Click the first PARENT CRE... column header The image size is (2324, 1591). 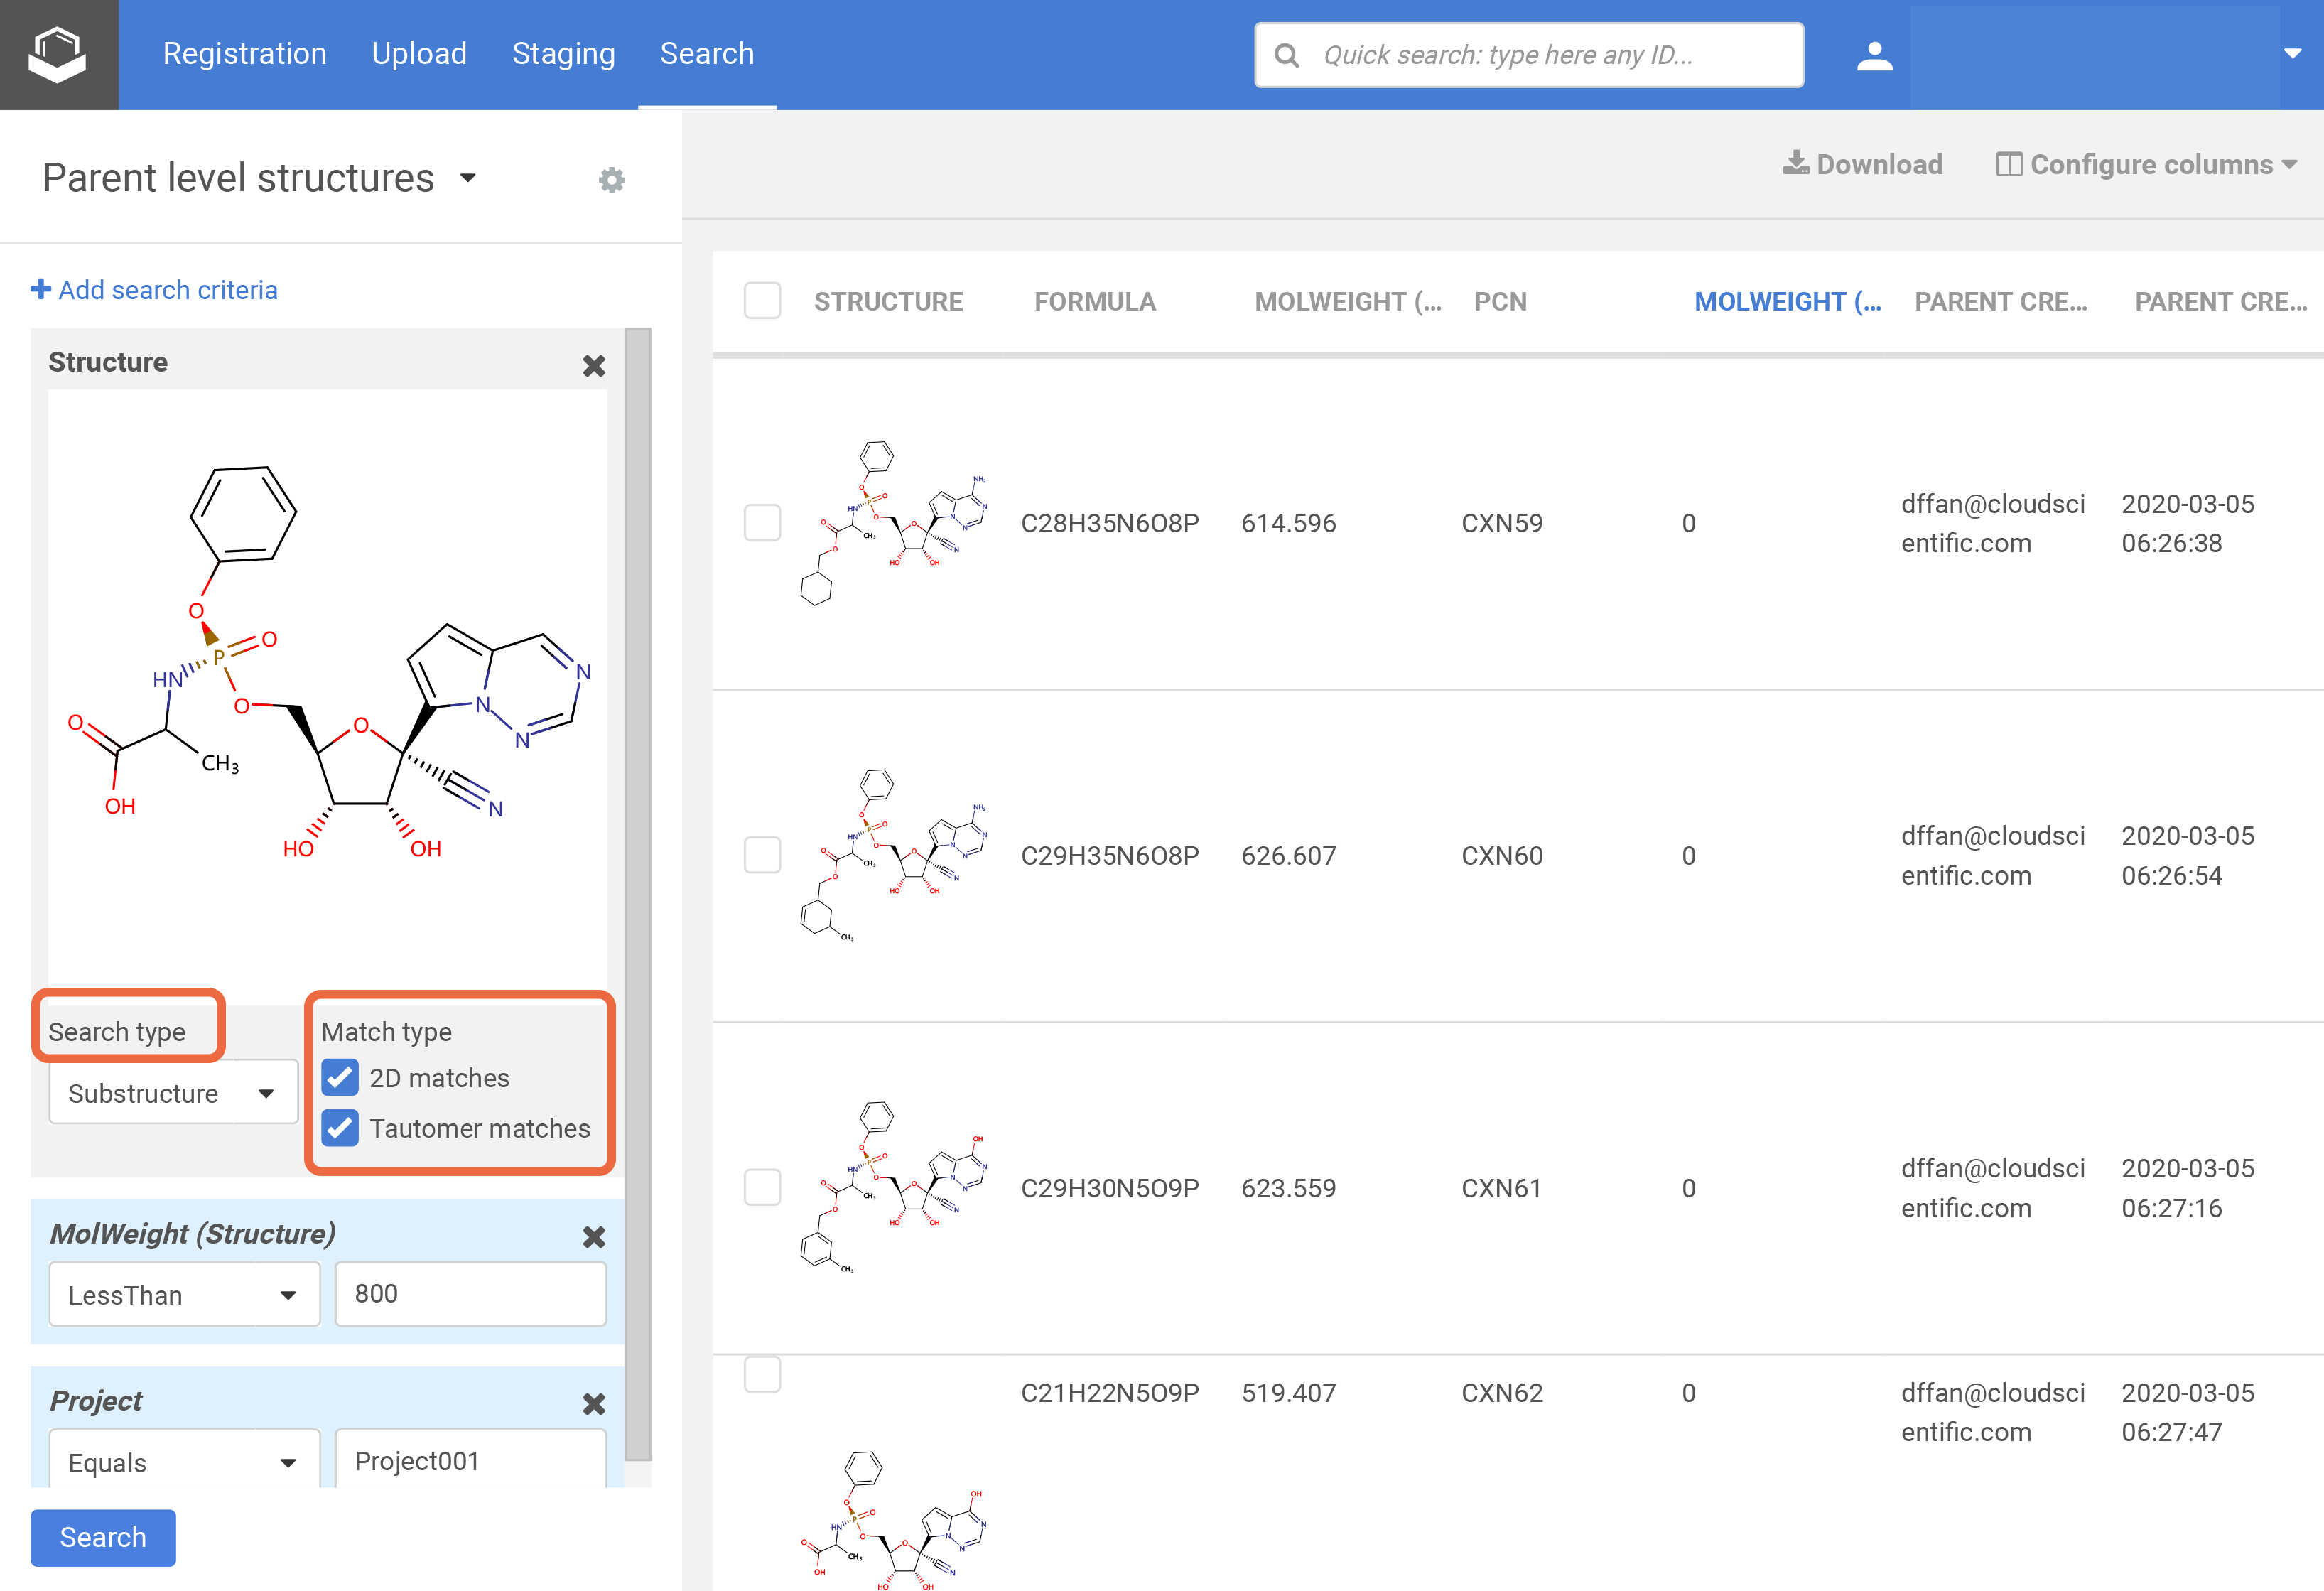tap(2001, 302)
